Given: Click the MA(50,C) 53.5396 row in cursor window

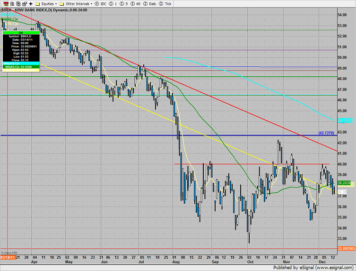Looking at the screenshot, I should tap(21, 67).
